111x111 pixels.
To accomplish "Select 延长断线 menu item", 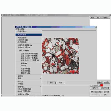I will 29,71.
